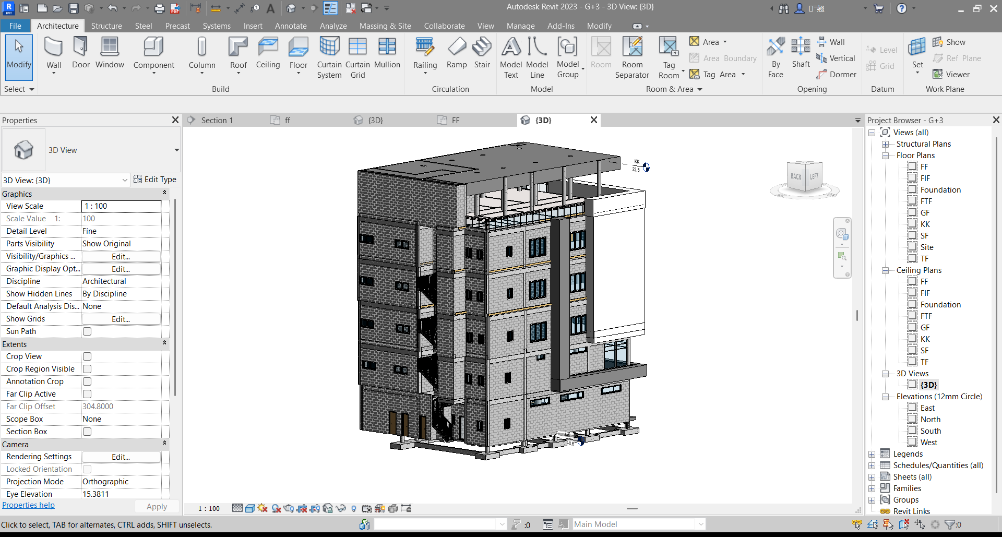The height and width of the screenshot is (537, 1002).
Task: Open the 3D View type selector dropdown
Action: coord(176,150)
